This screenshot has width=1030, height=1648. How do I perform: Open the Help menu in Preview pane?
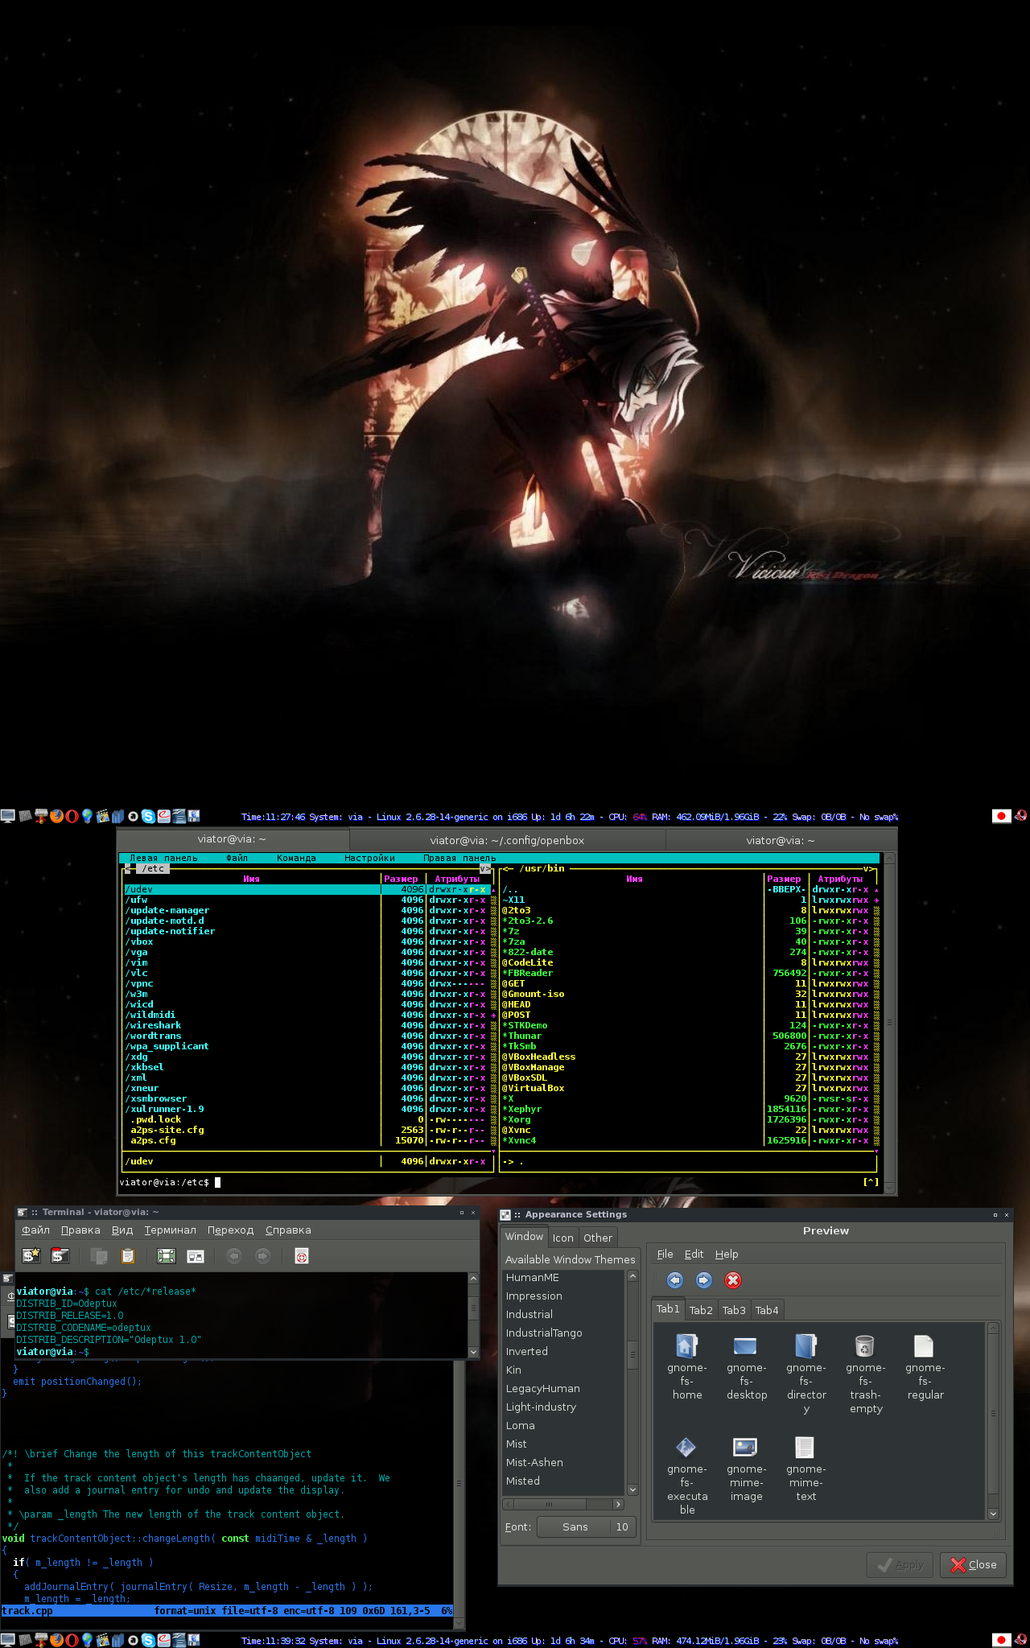click(x=727, y=1254)
